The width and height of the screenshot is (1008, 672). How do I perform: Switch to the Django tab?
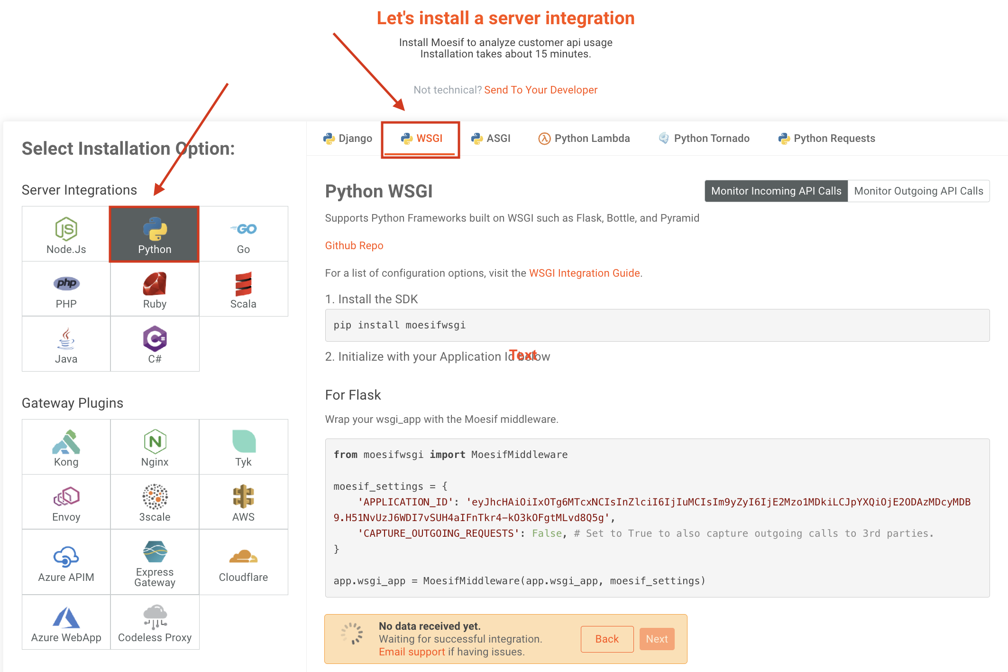(x=348, y=138)
